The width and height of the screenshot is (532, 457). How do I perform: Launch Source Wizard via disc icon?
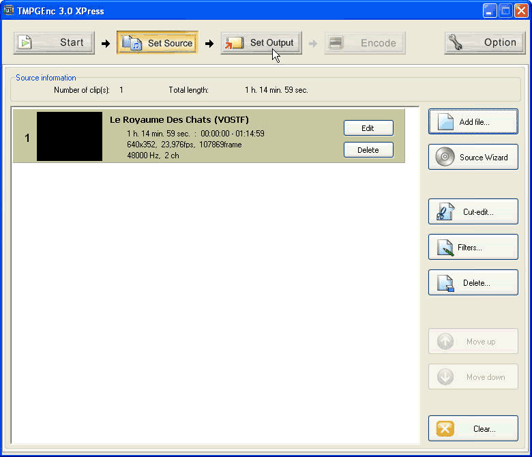[445, 157]
